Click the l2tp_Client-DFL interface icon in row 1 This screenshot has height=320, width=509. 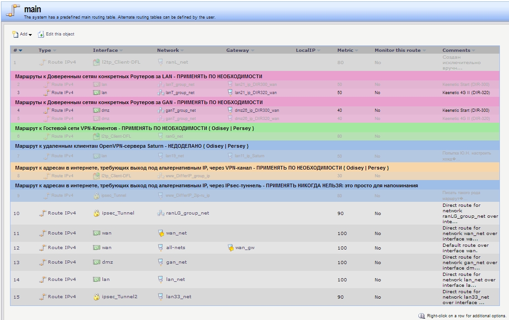pos(96,62)
